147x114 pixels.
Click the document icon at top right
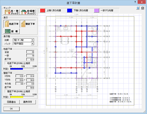click(x=138, y=8)
